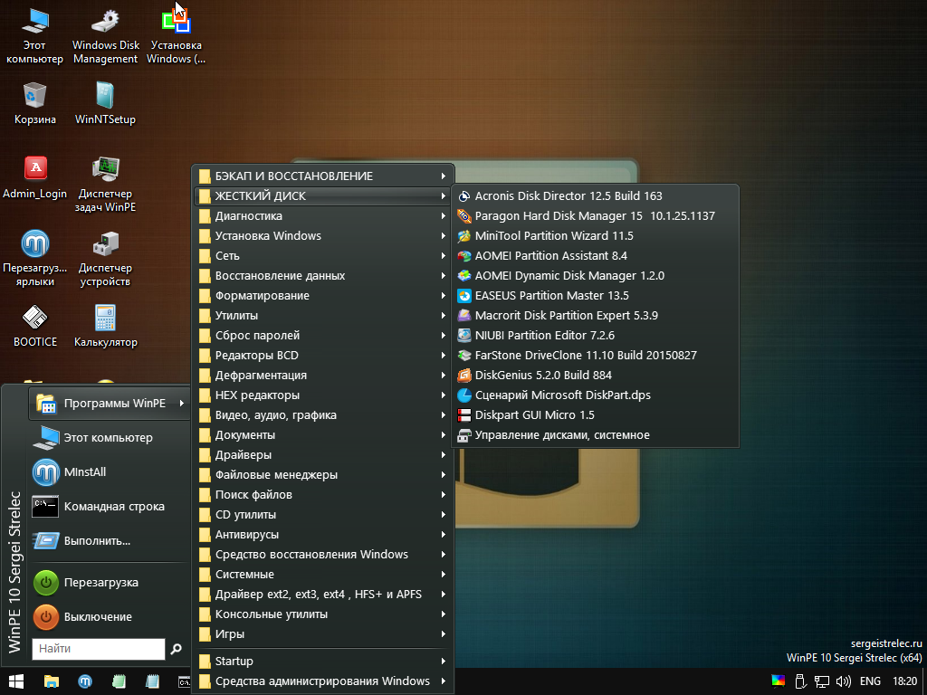Expand Сеть submenu
Screen dimensions: 927x695
pos(323,256)
